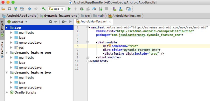Click the closing </manifest> tag
210x101 pixels.
click(x=99, y=61)
